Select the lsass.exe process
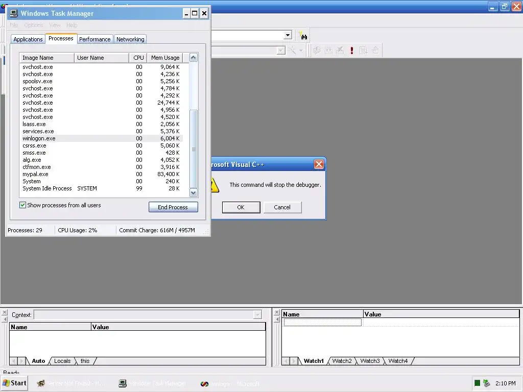The width and height of the screenshot is (523, 392). pyautogui.click(x=101, y=124)
